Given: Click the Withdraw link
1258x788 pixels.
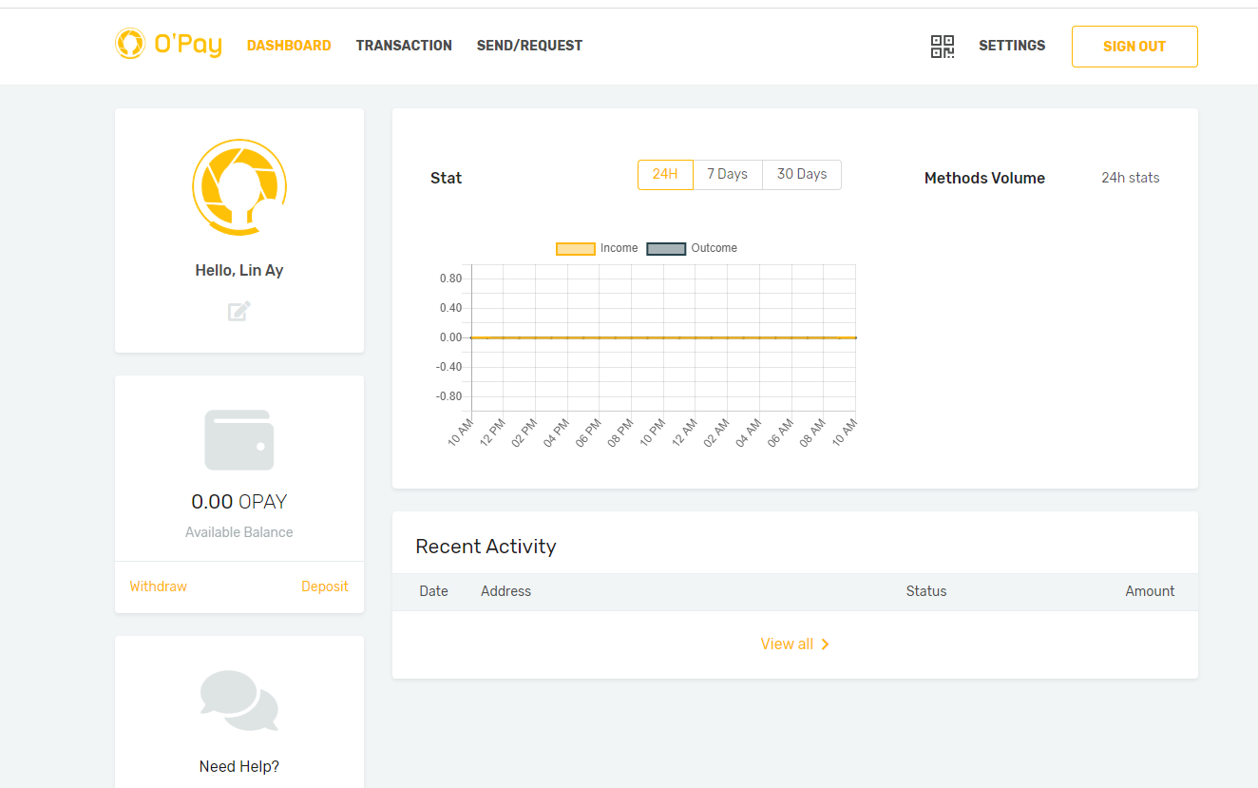Looking at the screenshot, I should [x=159, y=586].
